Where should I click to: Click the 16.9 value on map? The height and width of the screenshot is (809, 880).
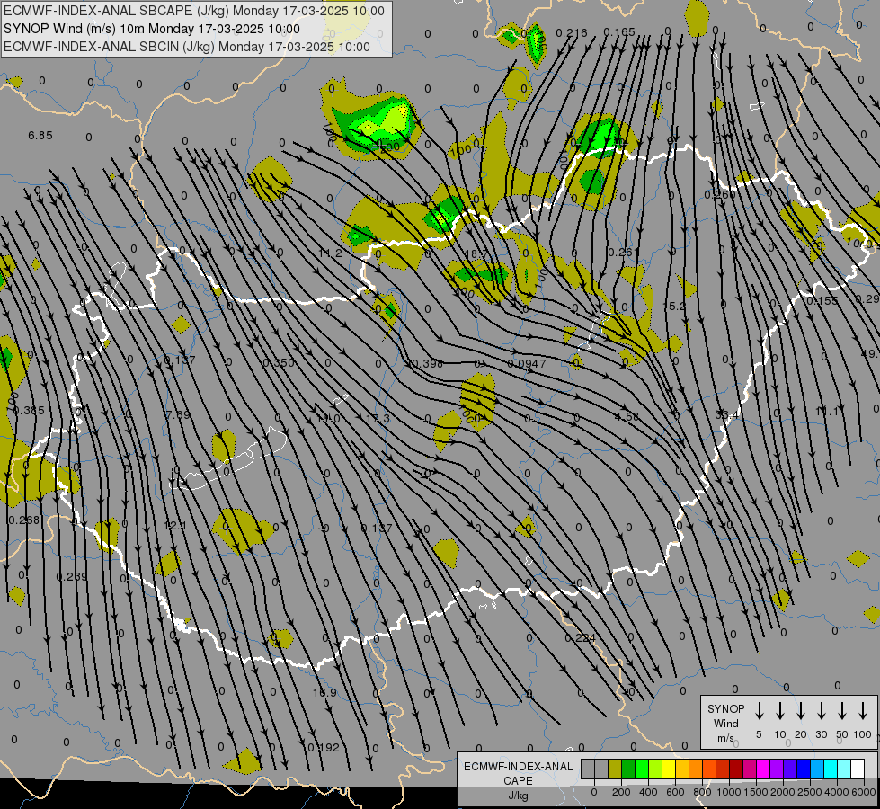[x=324, y=693]
